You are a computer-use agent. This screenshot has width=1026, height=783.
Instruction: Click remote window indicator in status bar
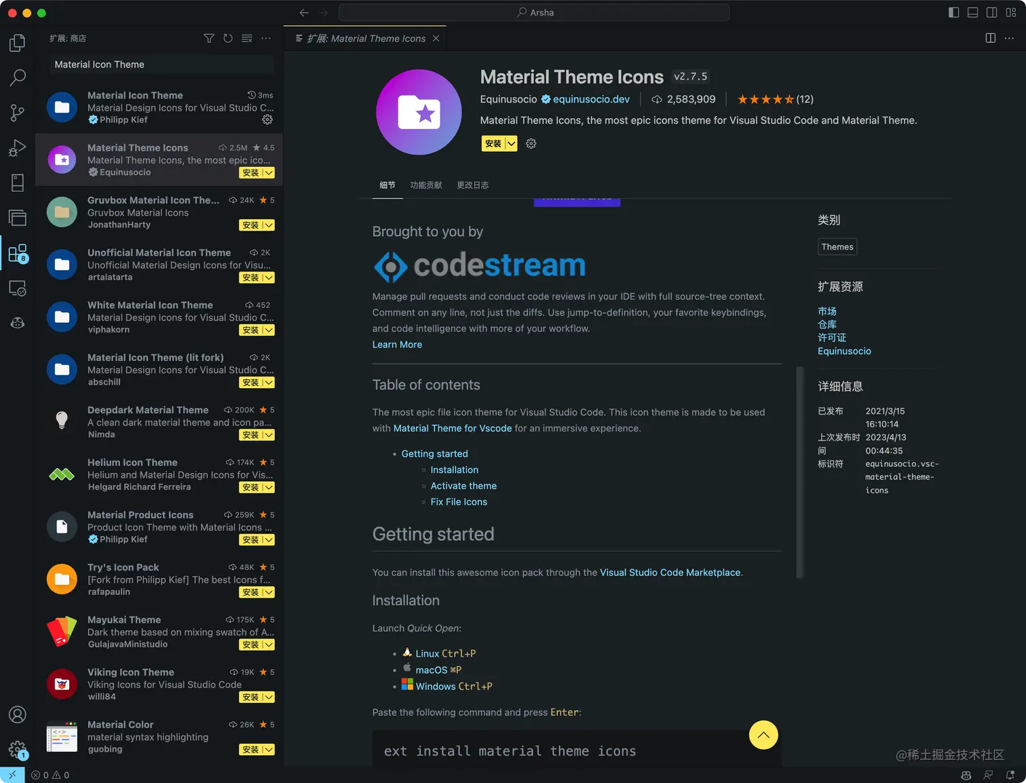click(12, 775)
